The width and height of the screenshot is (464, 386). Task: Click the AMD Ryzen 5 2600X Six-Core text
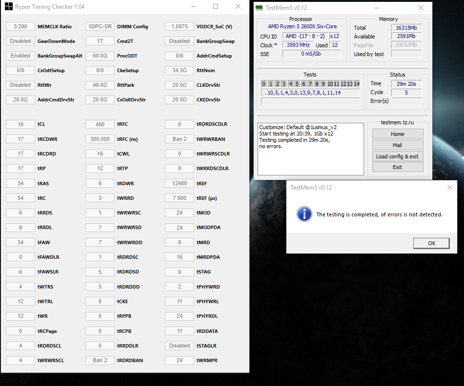coord(302,26)
